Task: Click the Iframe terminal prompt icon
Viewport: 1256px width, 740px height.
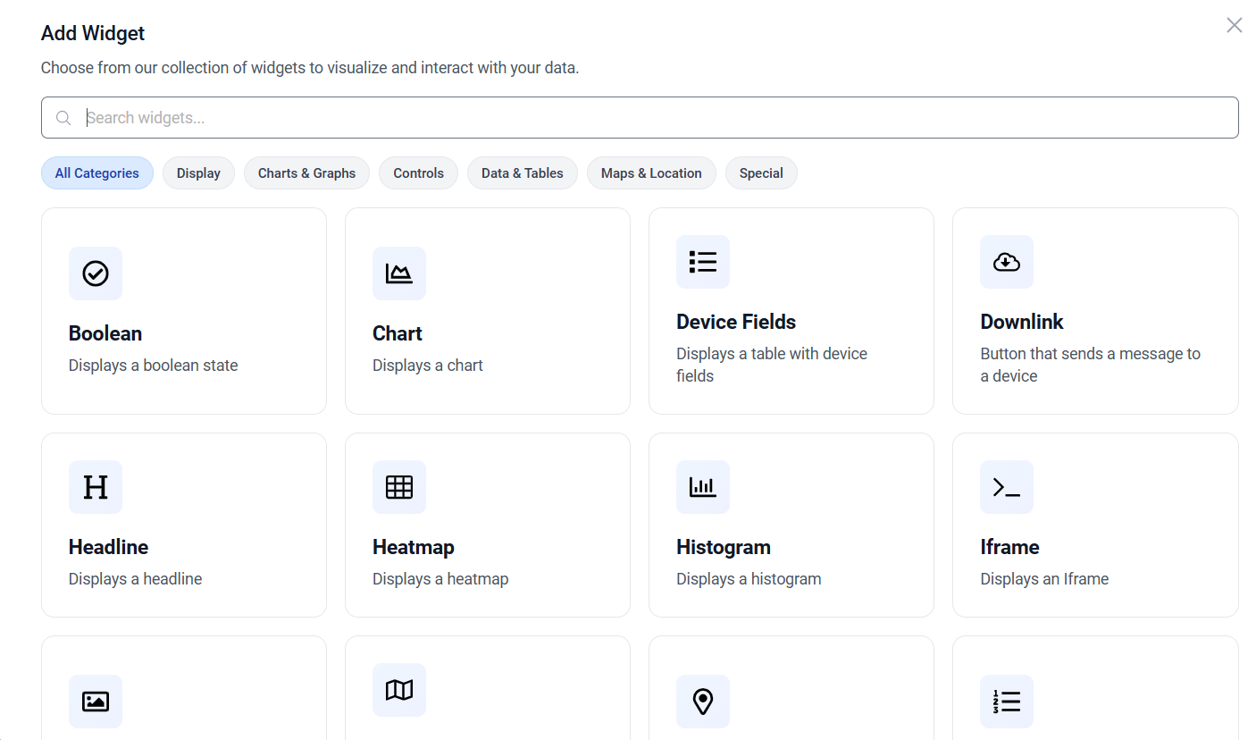Action: (x=1007, y=487)
